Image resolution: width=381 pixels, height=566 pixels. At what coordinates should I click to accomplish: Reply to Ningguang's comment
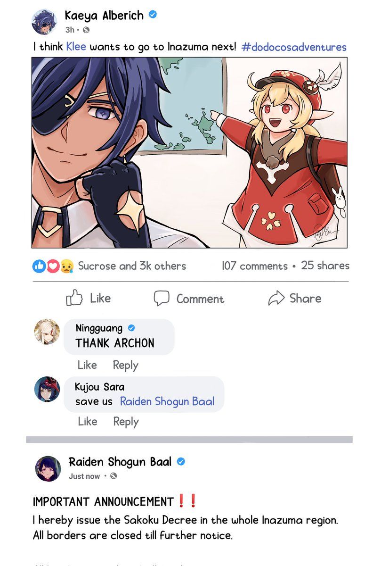(126, 366)
